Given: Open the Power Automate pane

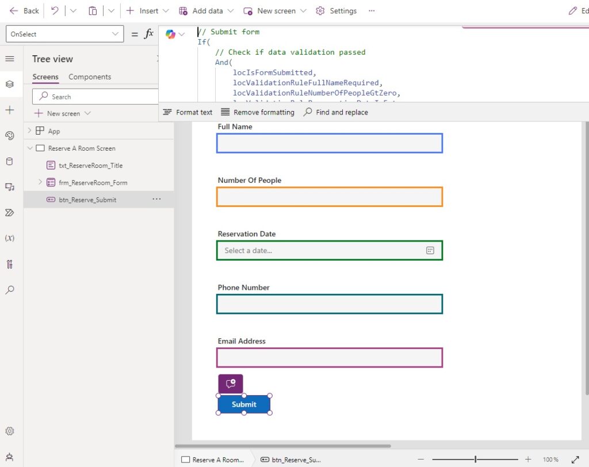Looking at the screenshot, I should [x=10, y=212].
